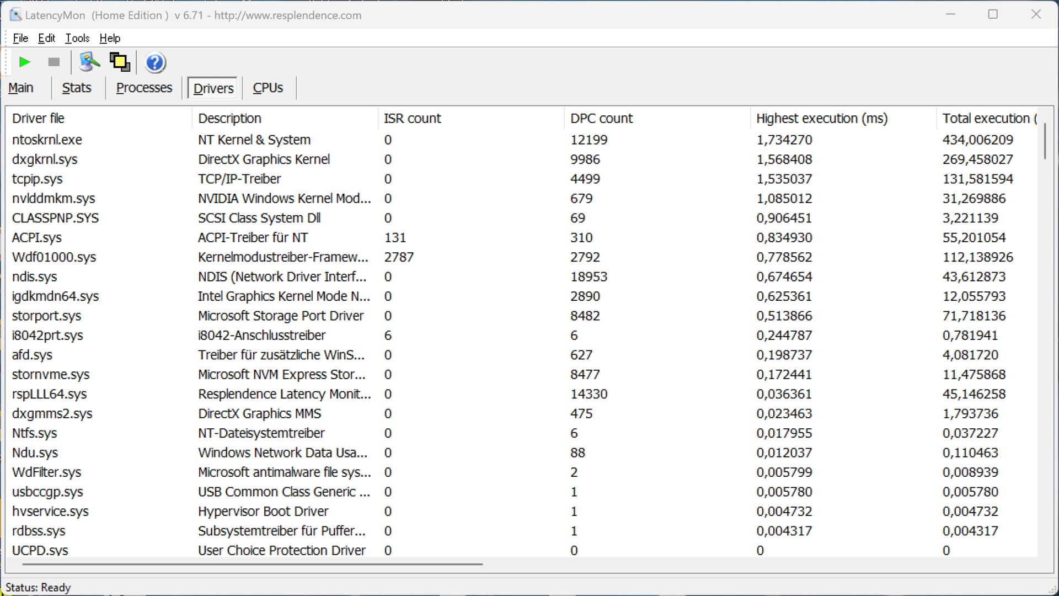Click the vertical scrollbar thumb
The width and height of the screenshot is (1059, 596).
point(1045,141)
